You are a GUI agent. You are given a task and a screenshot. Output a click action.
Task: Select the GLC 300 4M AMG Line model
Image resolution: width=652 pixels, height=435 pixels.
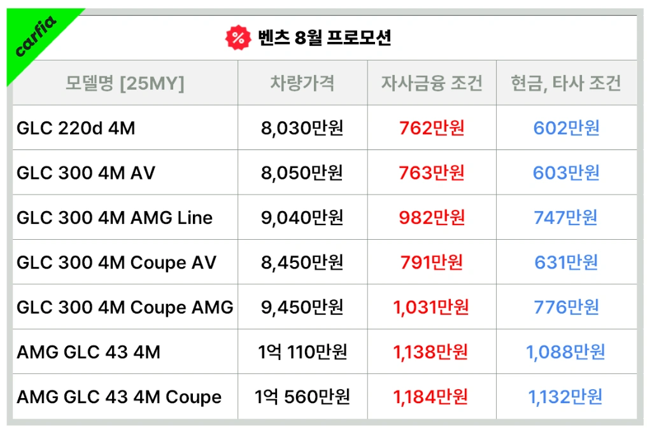[115, 217]
